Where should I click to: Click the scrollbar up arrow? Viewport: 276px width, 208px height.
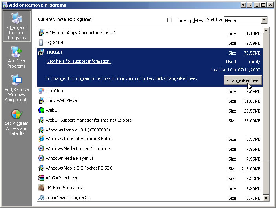click(x=266, y=30)
